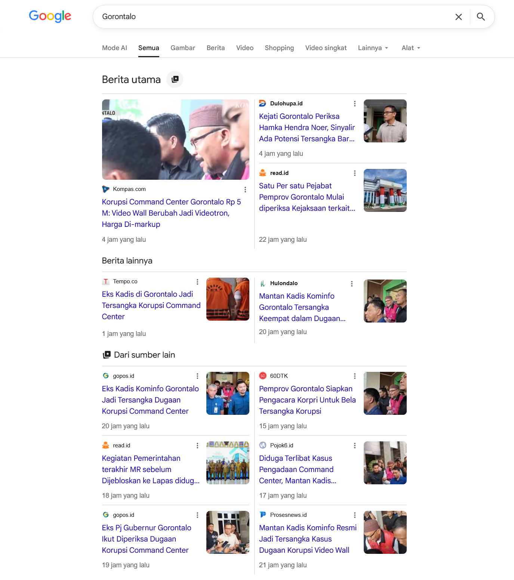
Task: Open Mantan Kadis Kominfo Gorontalo Tersangka Keempat article
Action: click(x=302, y=307)
